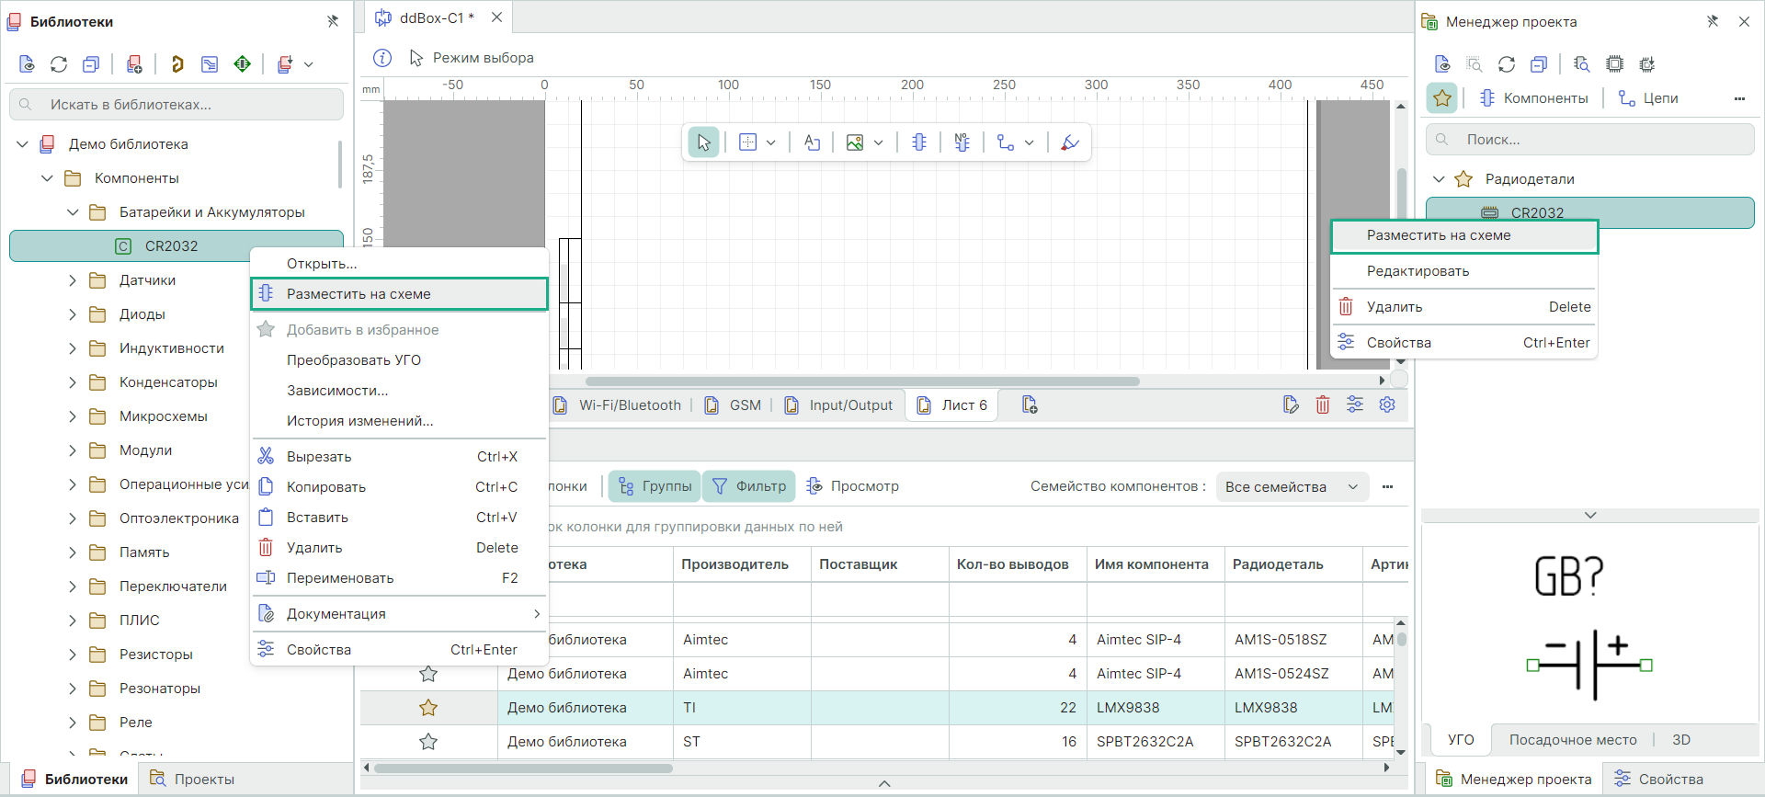Click the Просмотр button

click(853, 486)
